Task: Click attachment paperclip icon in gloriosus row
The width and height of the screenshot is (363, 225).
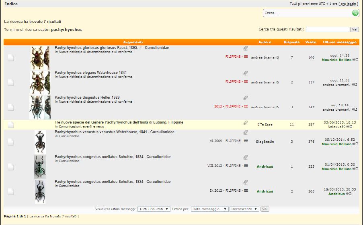Action: [x=246, y=48]
